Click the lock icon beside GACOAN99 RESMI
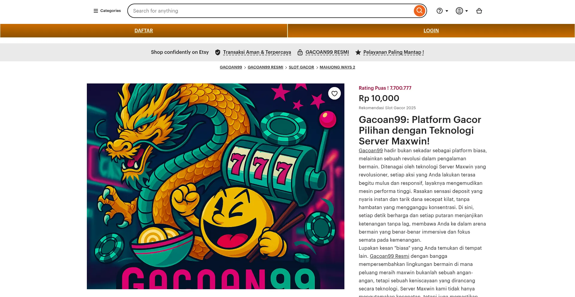This screenshot has width=575, height=297. (300, 52)
